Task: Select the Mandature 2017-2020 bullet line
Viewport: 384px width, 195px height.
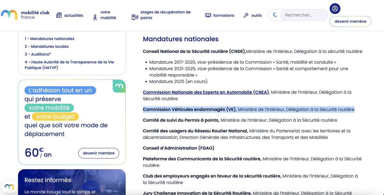Action: [243, 62]
